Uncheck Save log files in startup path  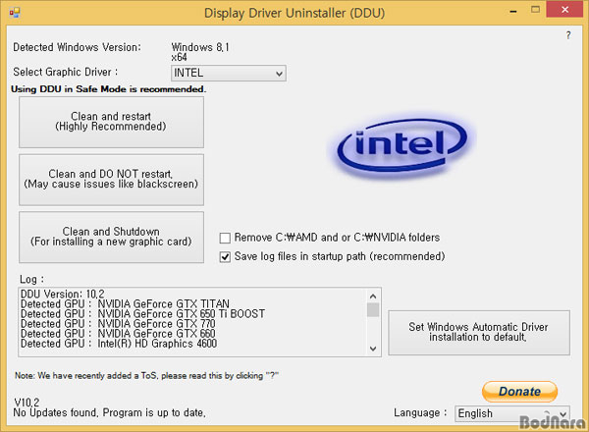pos(226,256)
